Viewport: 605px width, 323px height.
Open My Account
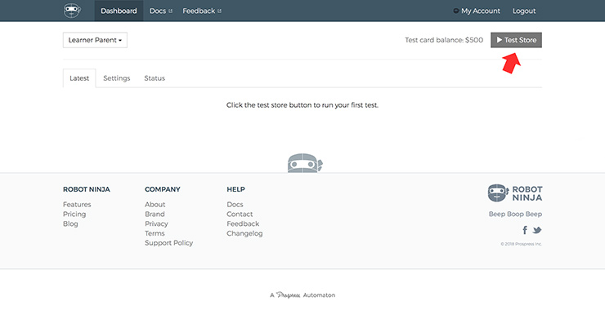(x=477, y=11)
